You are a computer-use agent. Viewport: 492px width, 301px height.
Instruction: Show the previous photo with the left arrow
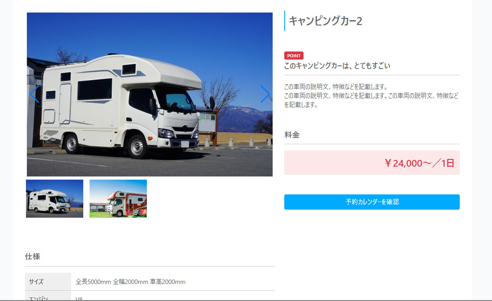pyautogui.click(x=34, y=94)
